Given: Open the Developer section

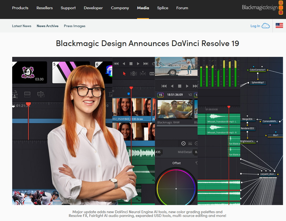Looking at the screenshot, I should pos(93,8).
